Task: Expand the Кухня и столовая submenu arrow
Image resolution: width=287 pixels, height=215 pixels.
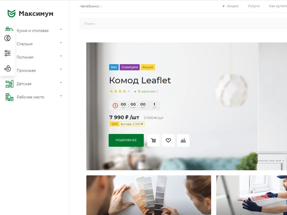Action: click(x=61, y=29)
